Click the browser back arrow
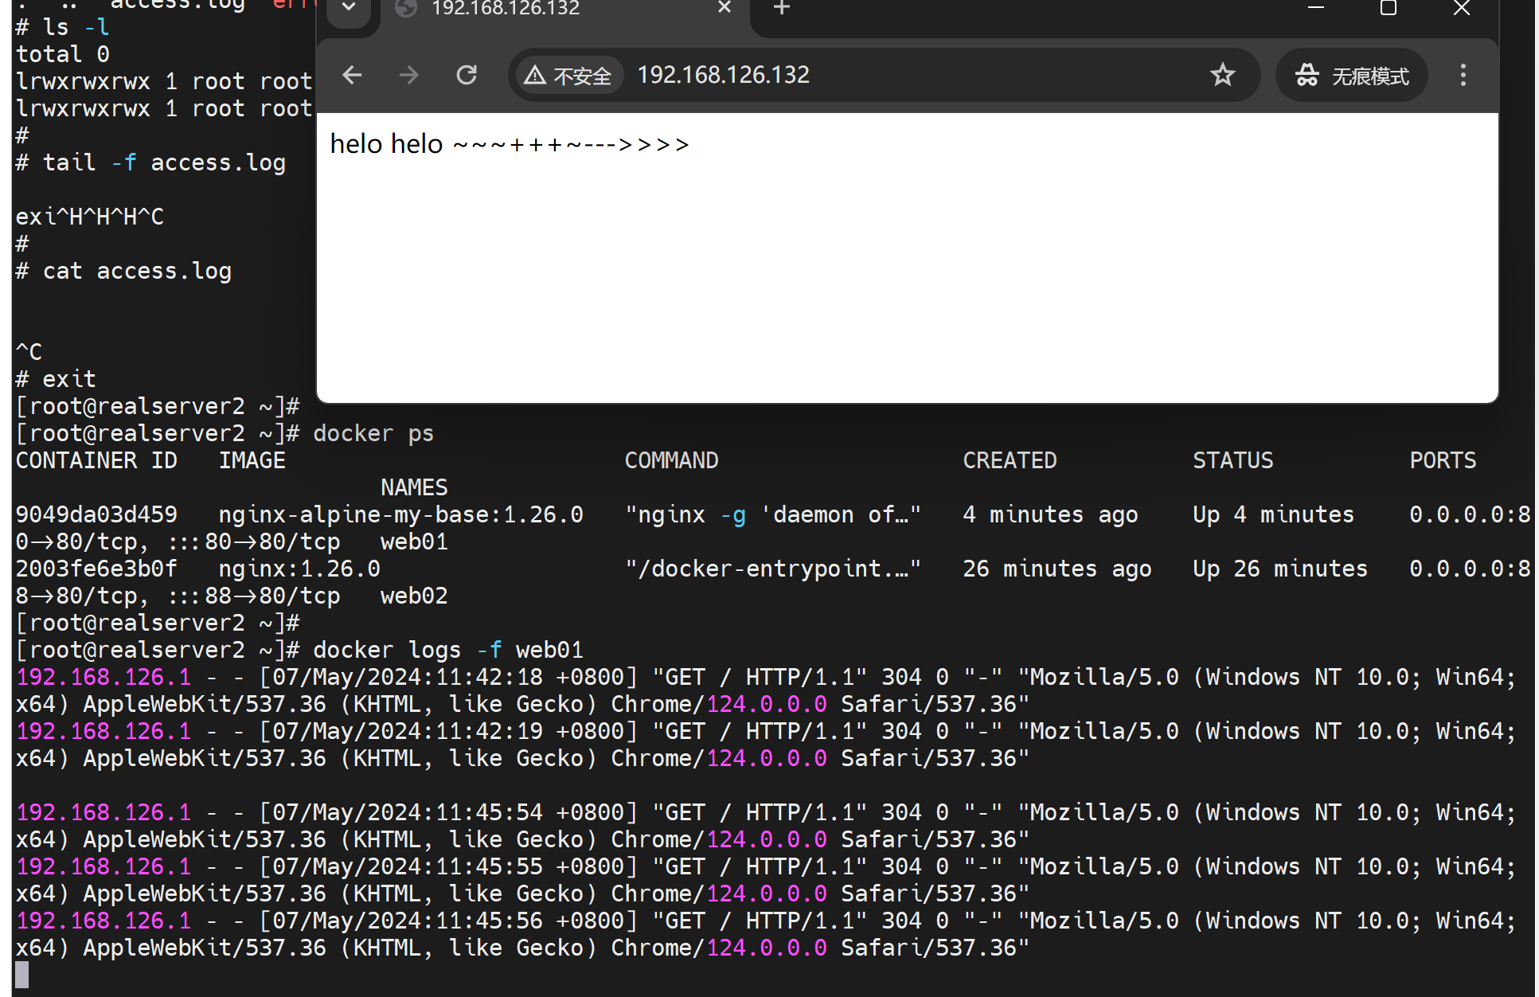 [352, 76]
